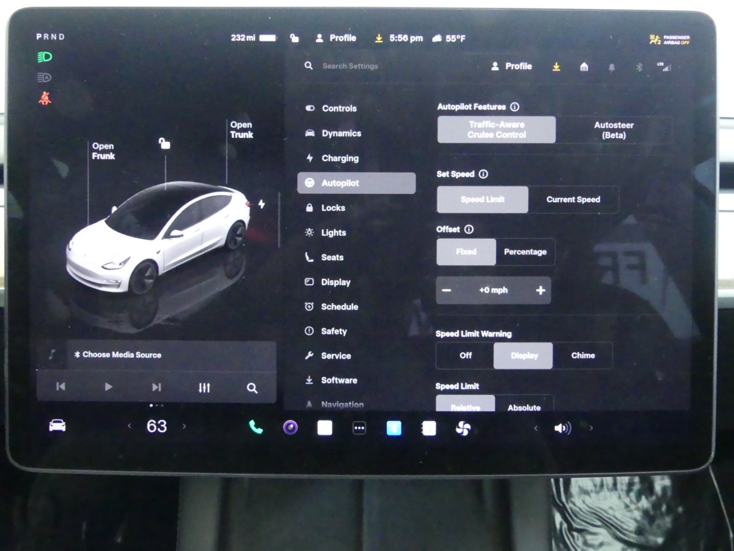Open the camera app icon

pyautogui.click(x=291, y=428)
